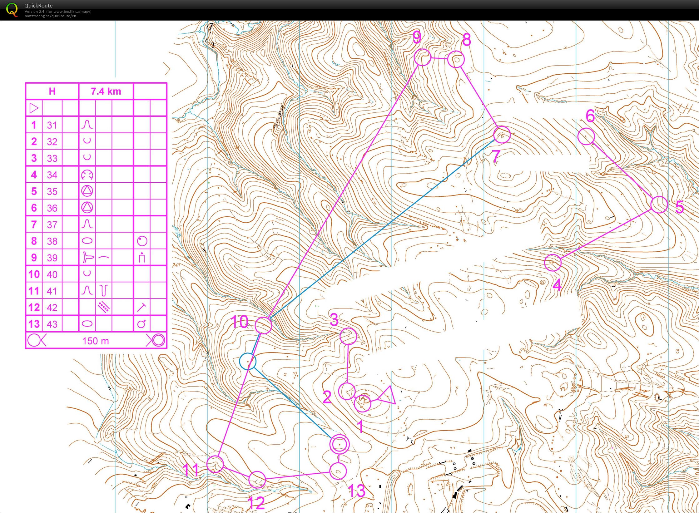
Task: Click the circle-with-dot symbol in row 38
Action: (x=142, y=241)
